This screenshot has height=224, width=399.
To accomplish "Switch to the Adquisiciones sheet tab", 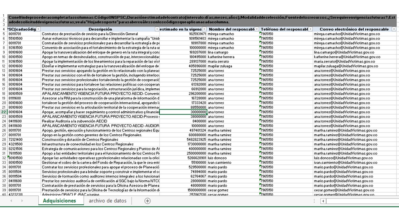I will pos(60,201).
